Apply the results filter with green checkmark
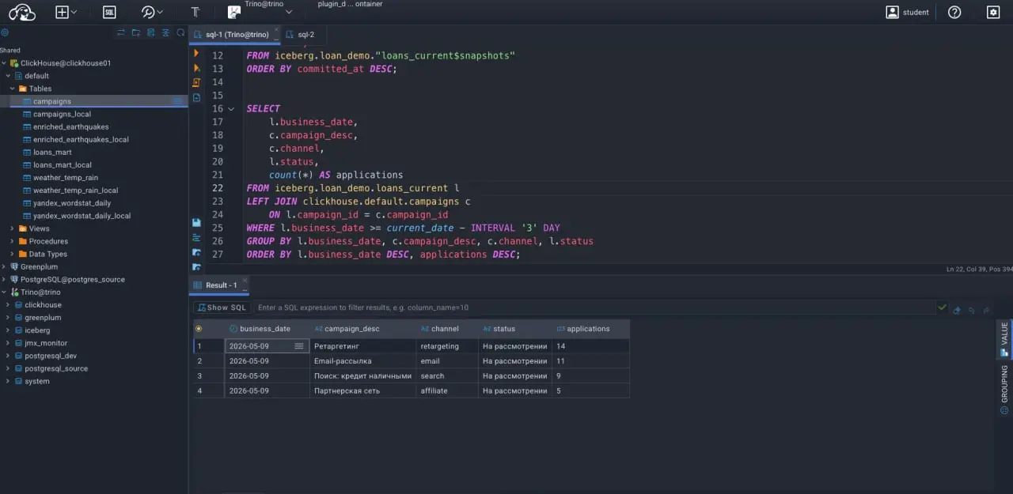 (x=942, y=307)
